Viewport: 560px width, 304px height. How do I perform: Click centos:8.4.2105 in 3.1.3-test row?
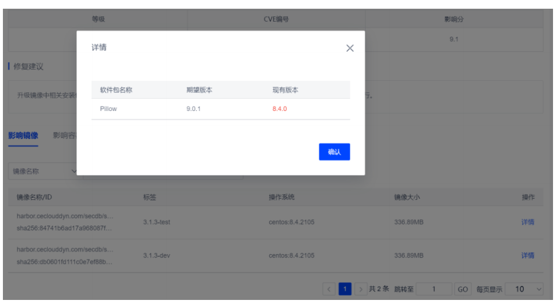click(x=291, y=222)
